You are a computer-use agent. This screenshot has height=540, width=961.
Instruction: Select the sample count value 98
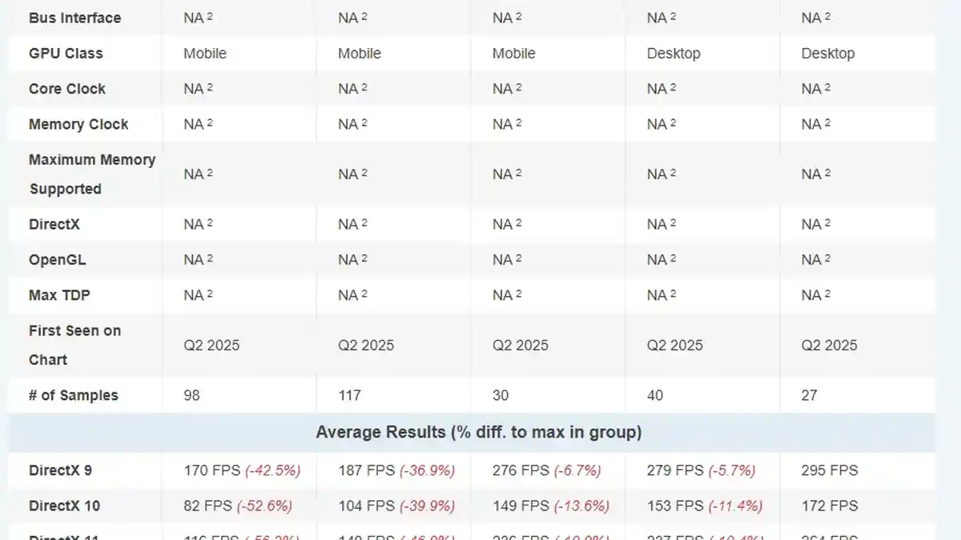pos(191,395)
